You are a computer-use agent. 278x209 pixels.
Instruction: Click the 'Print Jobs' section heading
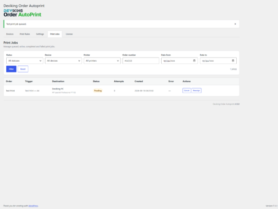tap(10, 43)
